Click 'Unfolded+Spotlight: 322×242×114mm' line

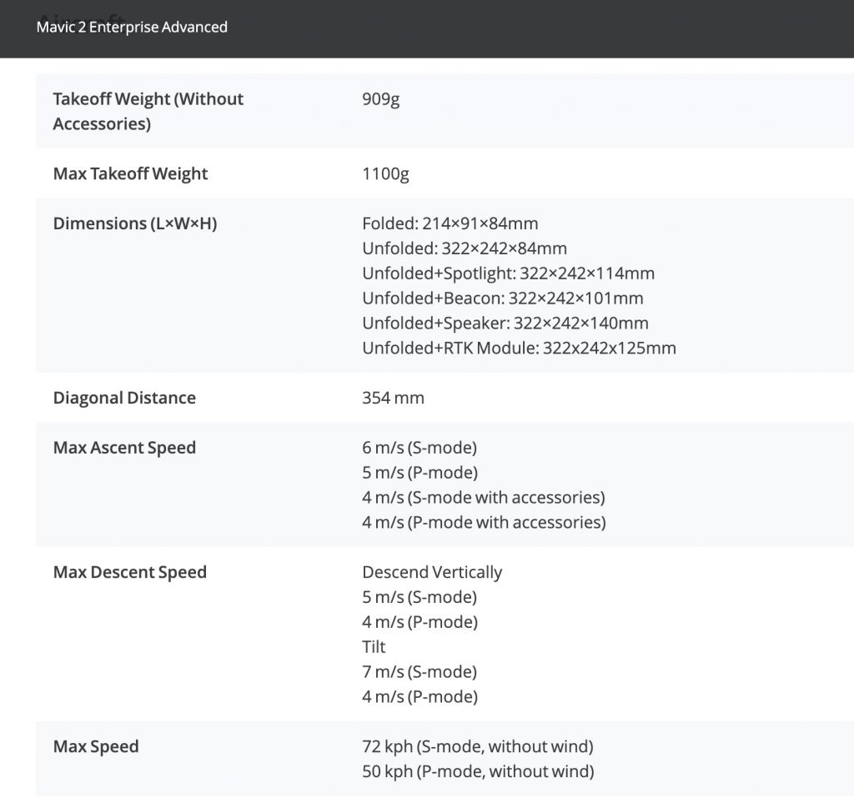pos(508,274)
